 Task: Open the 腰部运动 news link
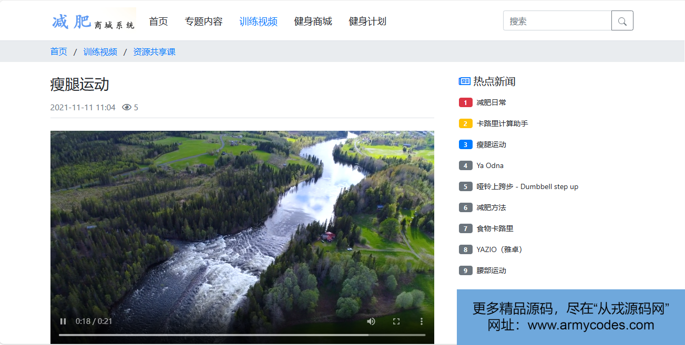(492, 270)
